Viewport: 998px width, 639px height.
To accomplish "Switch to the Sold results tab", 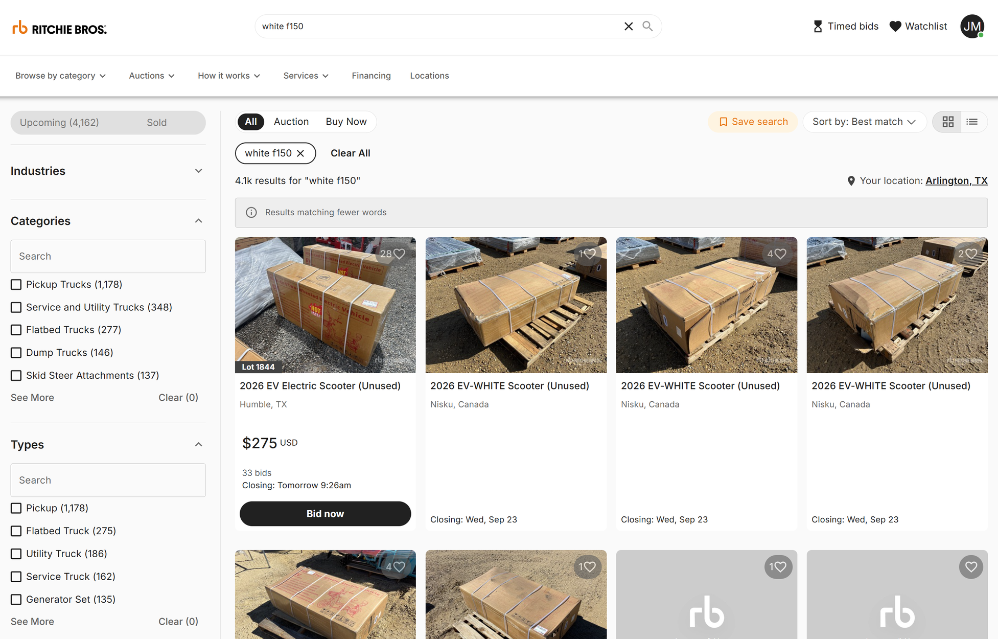I will pos(156,123).
